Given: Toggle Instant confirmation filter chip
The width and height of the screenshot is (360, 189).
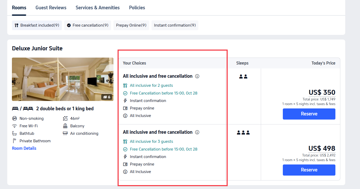Looking at the screenshot, I should tap(175, 25).
